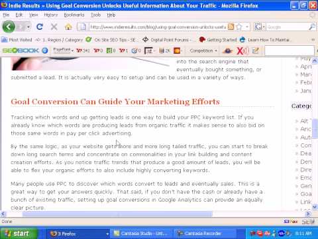Focus the Google search box
The width and height of the screenshot is (318, 239).
click(287, 27)
